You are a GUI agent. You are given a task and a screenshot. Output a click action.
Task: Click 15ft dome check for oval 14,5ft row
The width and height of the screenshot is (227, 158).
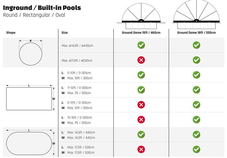[141, 135]
